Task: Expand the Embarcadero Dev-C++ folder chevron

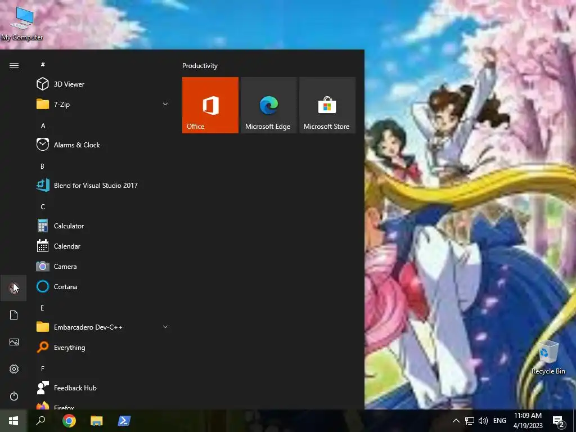Action: tap(165, 327)
